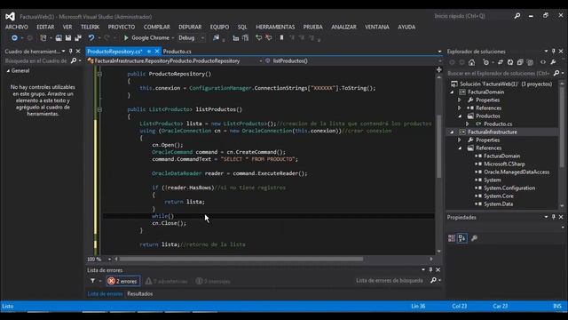Collapse the FacturaDomain project node
Image resolution: width=568 pixels, height=320 pixels.
(452, 92)
